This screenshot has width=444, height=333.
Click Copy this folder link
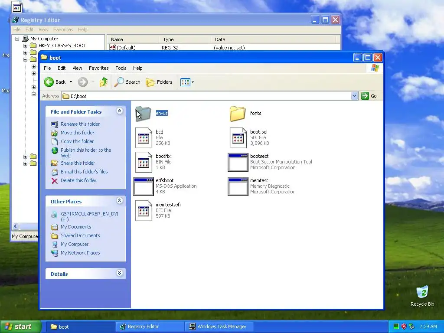point(77,141)
